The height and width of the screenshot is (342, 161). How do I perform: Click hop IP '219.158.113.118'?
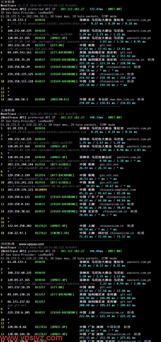[x=20, y=81]
